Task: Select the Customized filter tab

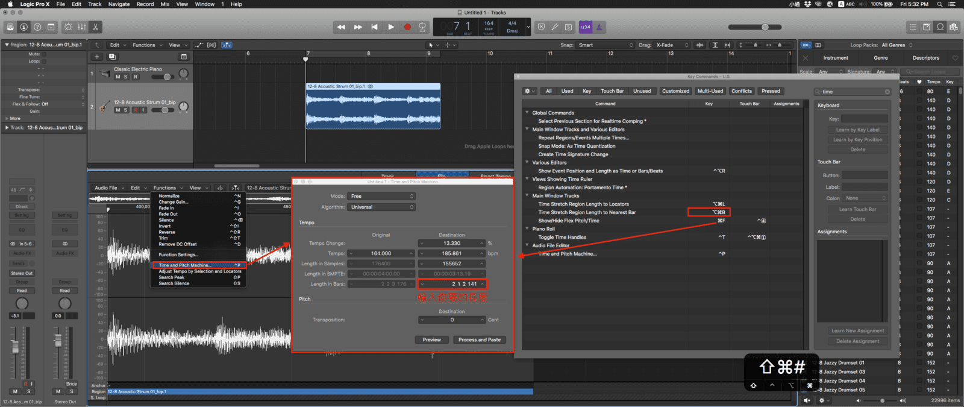Action: coord(675,91)
